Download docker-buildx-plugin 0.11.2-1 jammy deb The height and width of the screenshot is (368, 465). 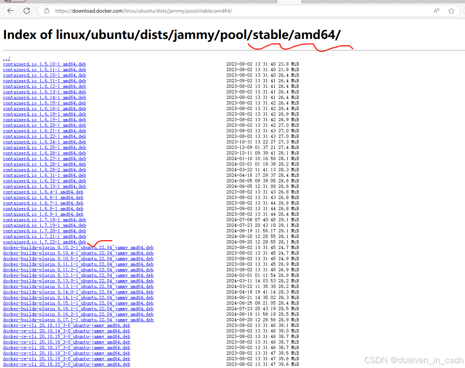[x=78, y=270]
